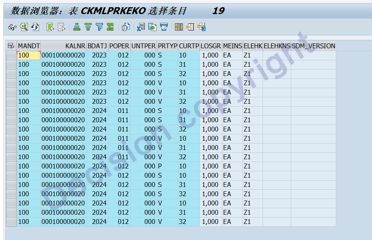Open the table settings icon left of MANDT
The width and height of the screenshot is (372, 240).
click(11, 46)
